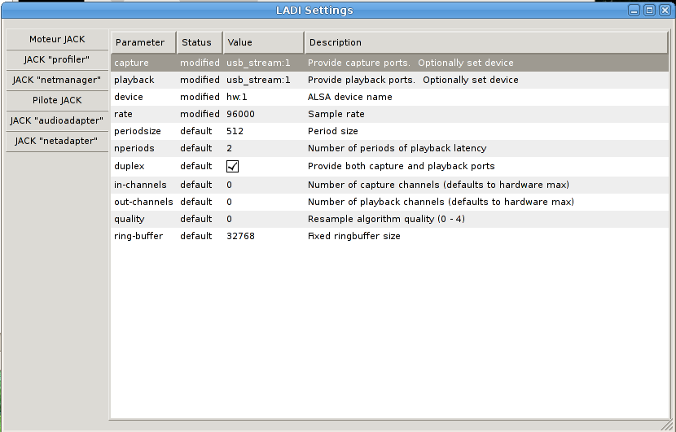Sort by the Parameter column header
This screenshot has height=432, width=676.
[143, 42]
